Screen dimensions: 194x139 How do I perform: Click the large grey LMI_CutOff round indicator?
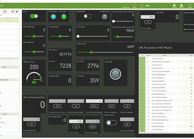tap(115, 74)
